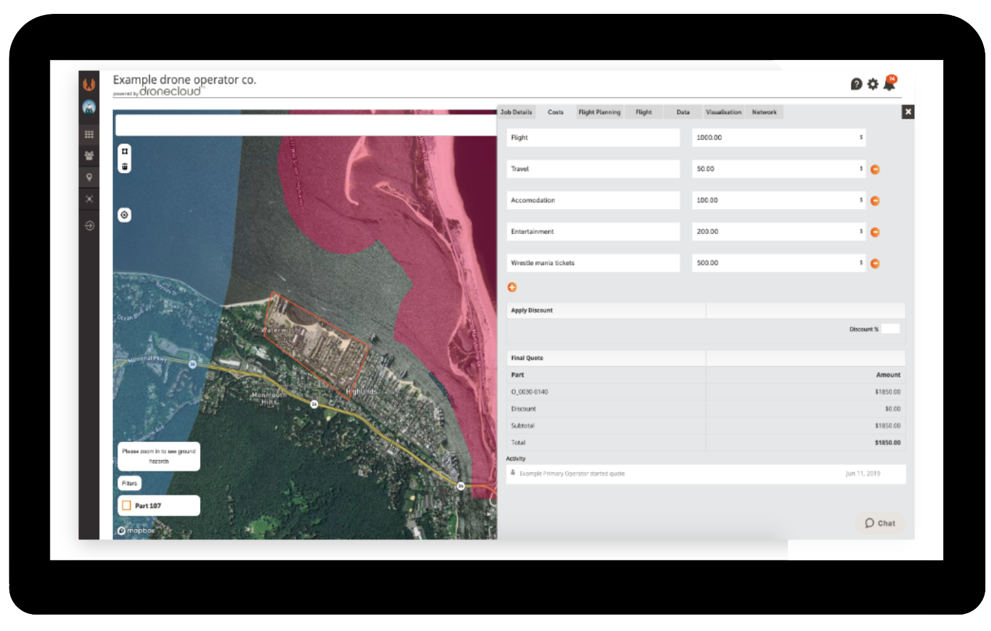
Task: Open the settings gear icon
Action: (x=872, y=84)
